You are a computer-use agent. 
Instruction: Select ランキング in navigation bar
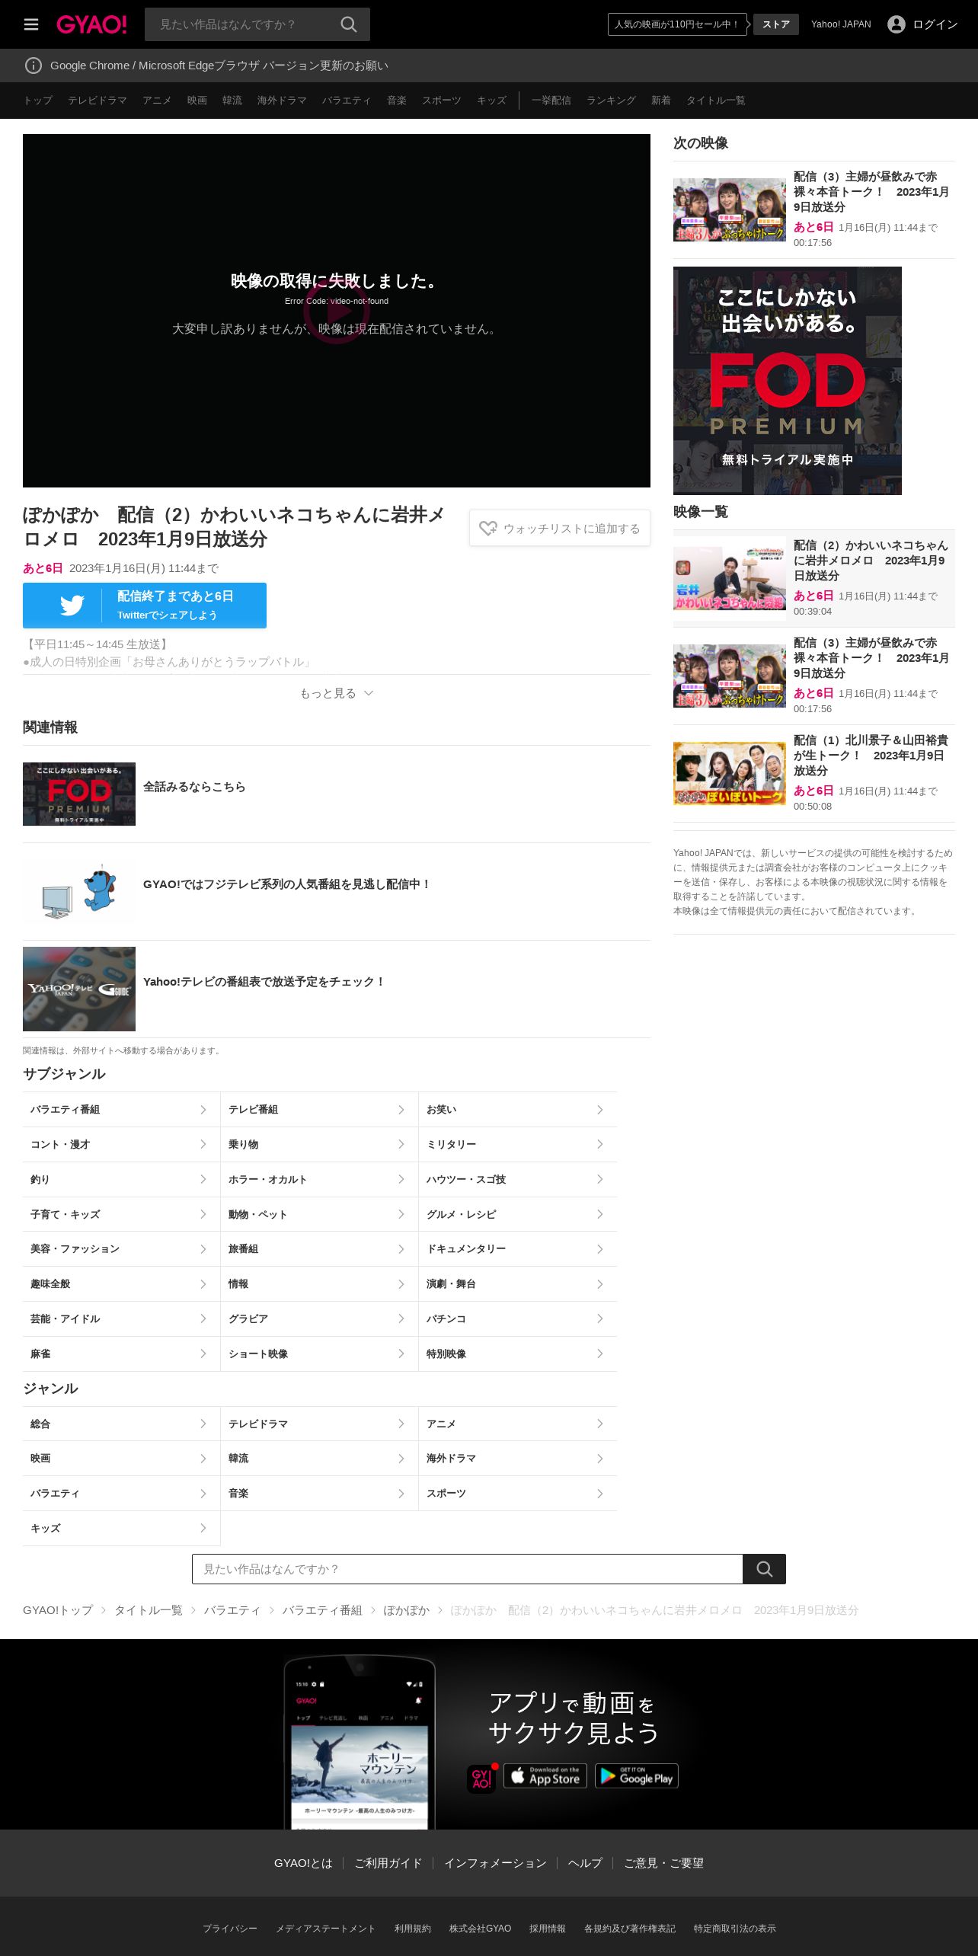pyautogui.click(x=611, y=101)
